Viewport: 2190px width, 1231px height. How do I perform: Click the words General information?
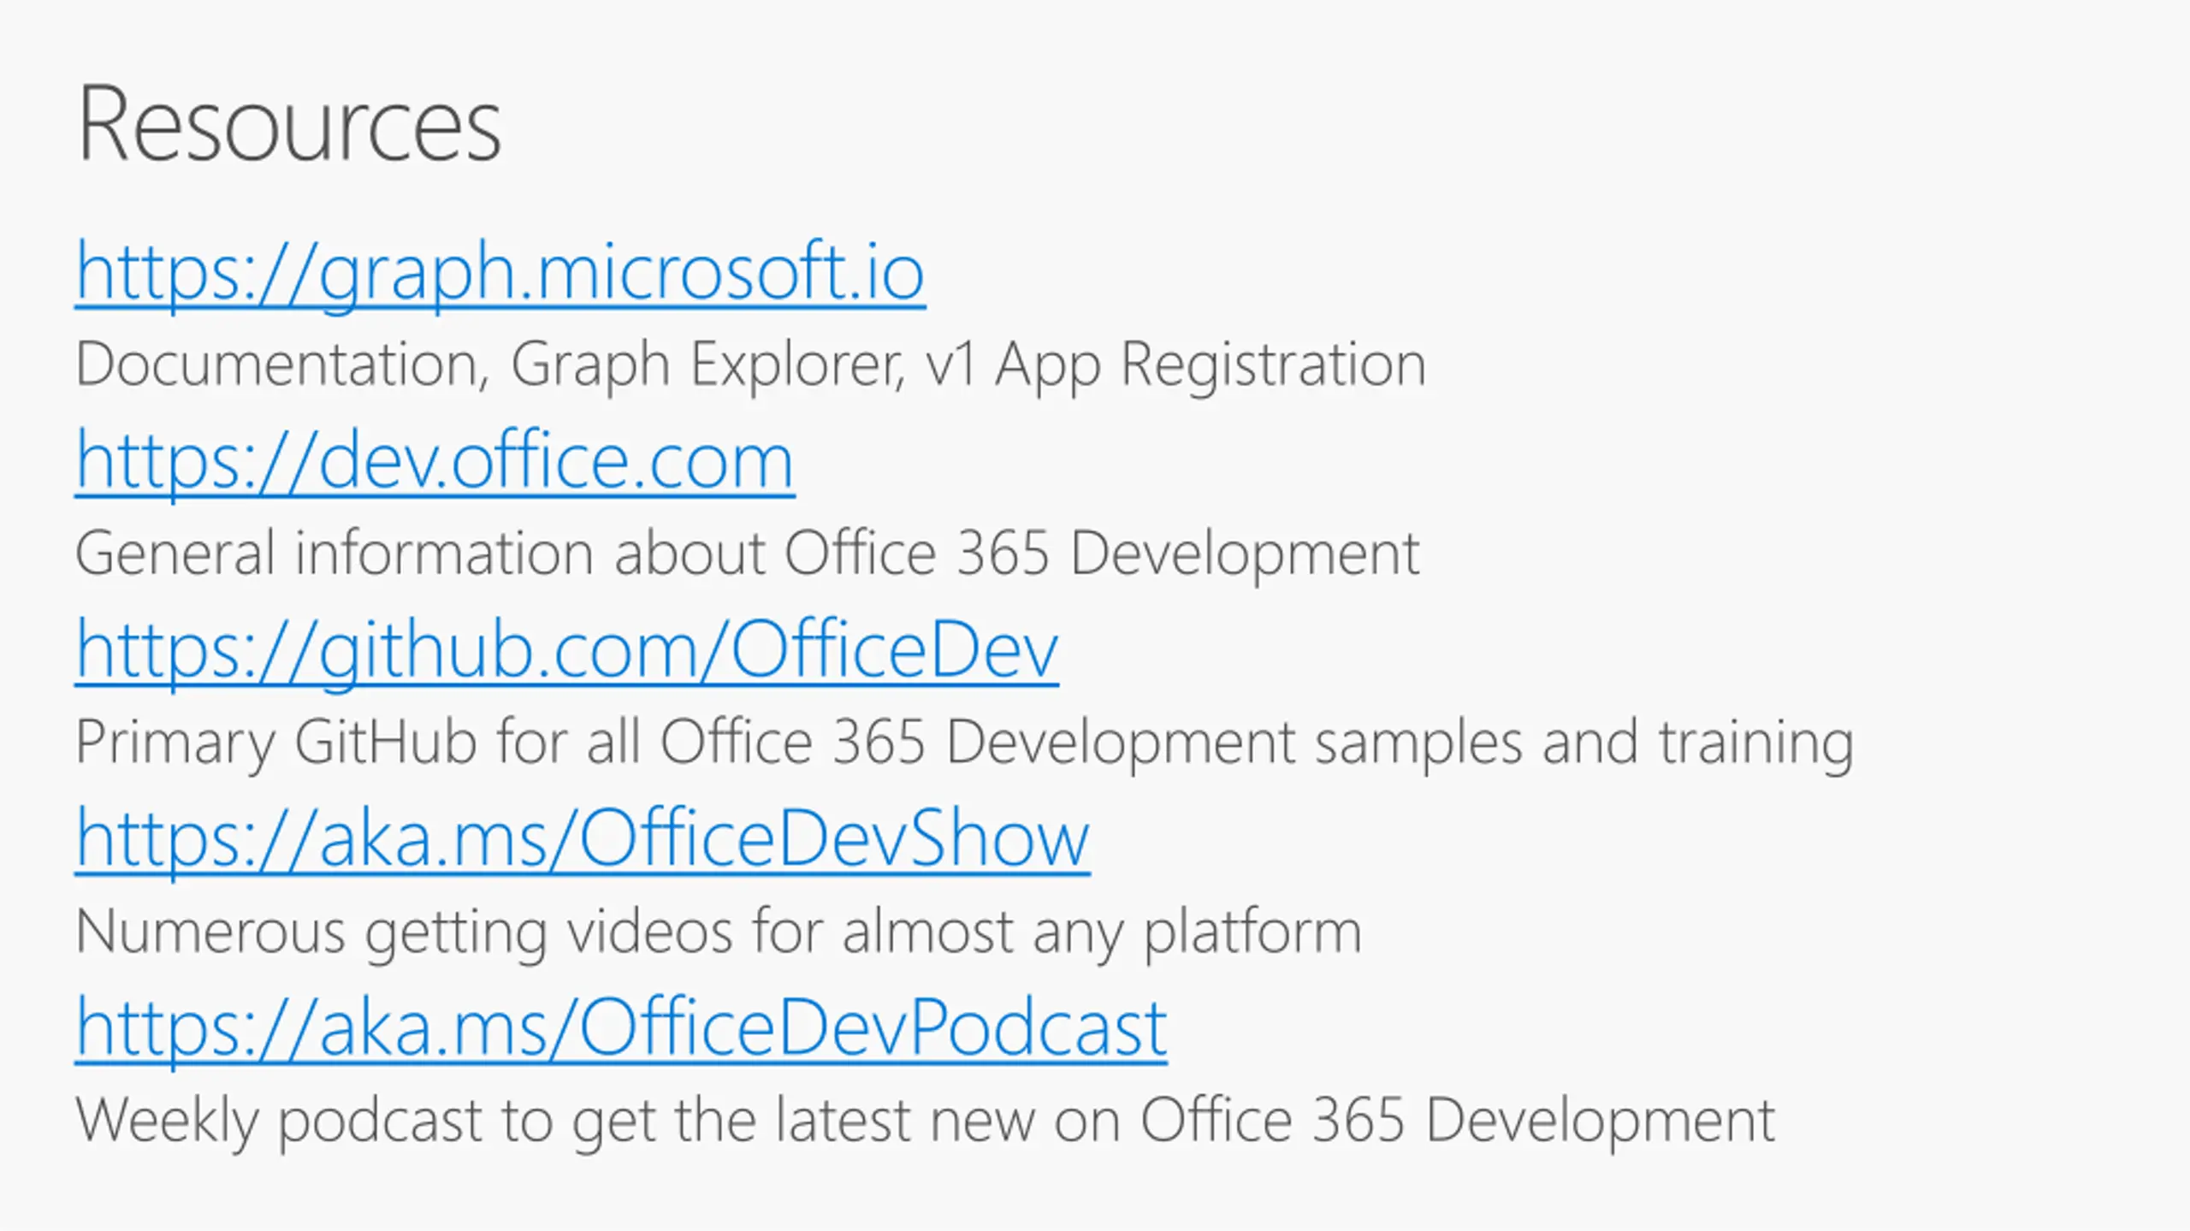coord(334,553)
